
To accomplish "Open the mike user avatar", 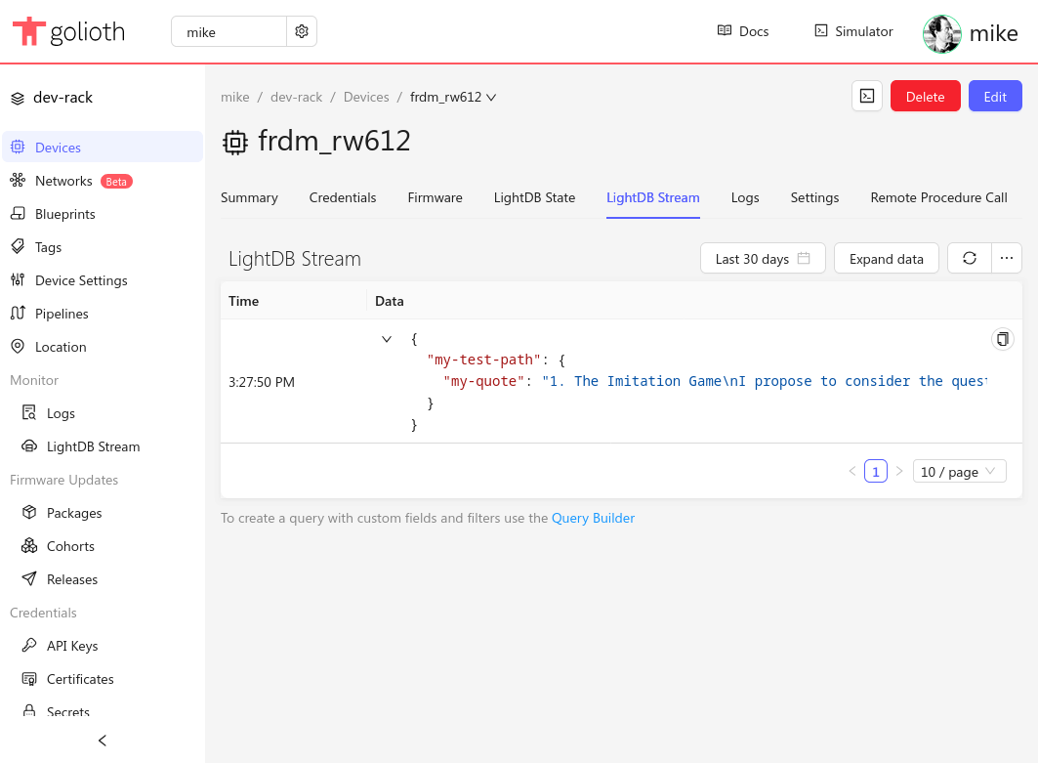I will pyautogui.click(x=941, y=34).
